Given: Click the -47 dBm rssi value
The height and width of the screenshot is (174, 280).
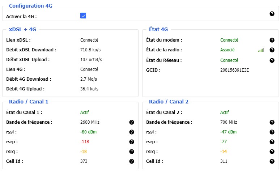Looking at the screenshot, I should 228,132.
